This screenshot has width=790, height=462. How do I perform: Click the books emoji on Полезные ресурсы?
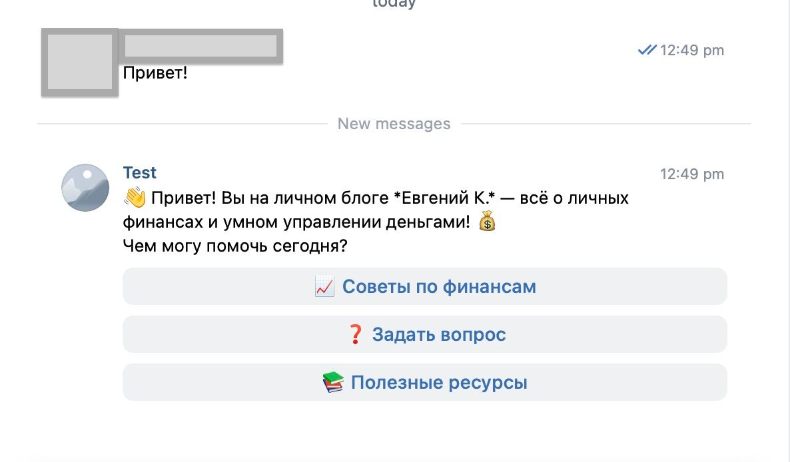tap(332, 381)
